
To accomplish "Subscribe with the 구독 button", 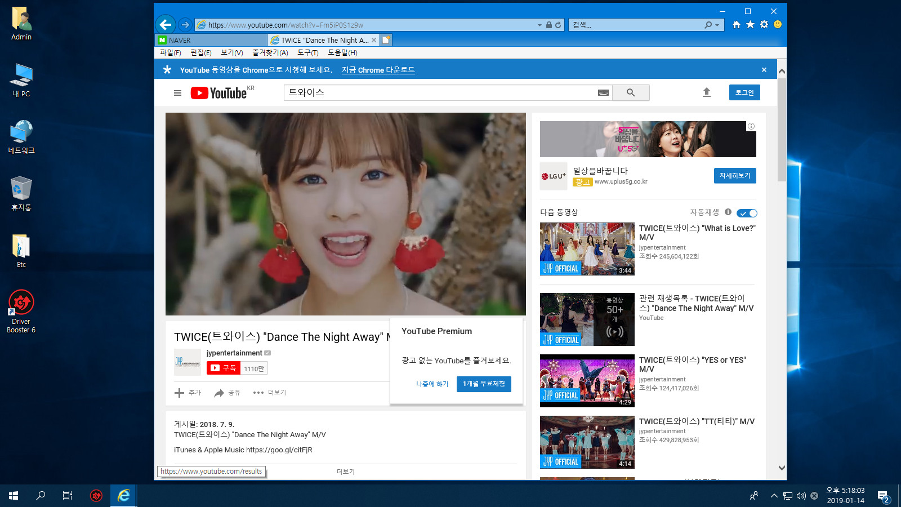I will pos(224,368).
